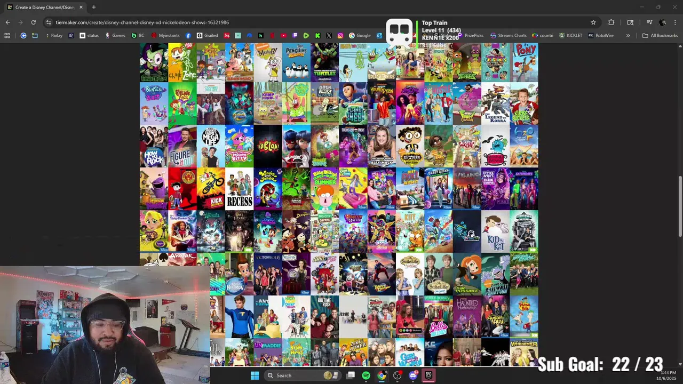
Task: Expand the hidden bookmarks overflow chevron
Action: 628,36
